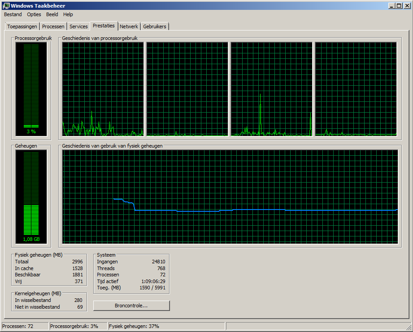Open the Beeld menu
Image resolution: width=413 pixels, height=332 pixels.
point(52,14)
